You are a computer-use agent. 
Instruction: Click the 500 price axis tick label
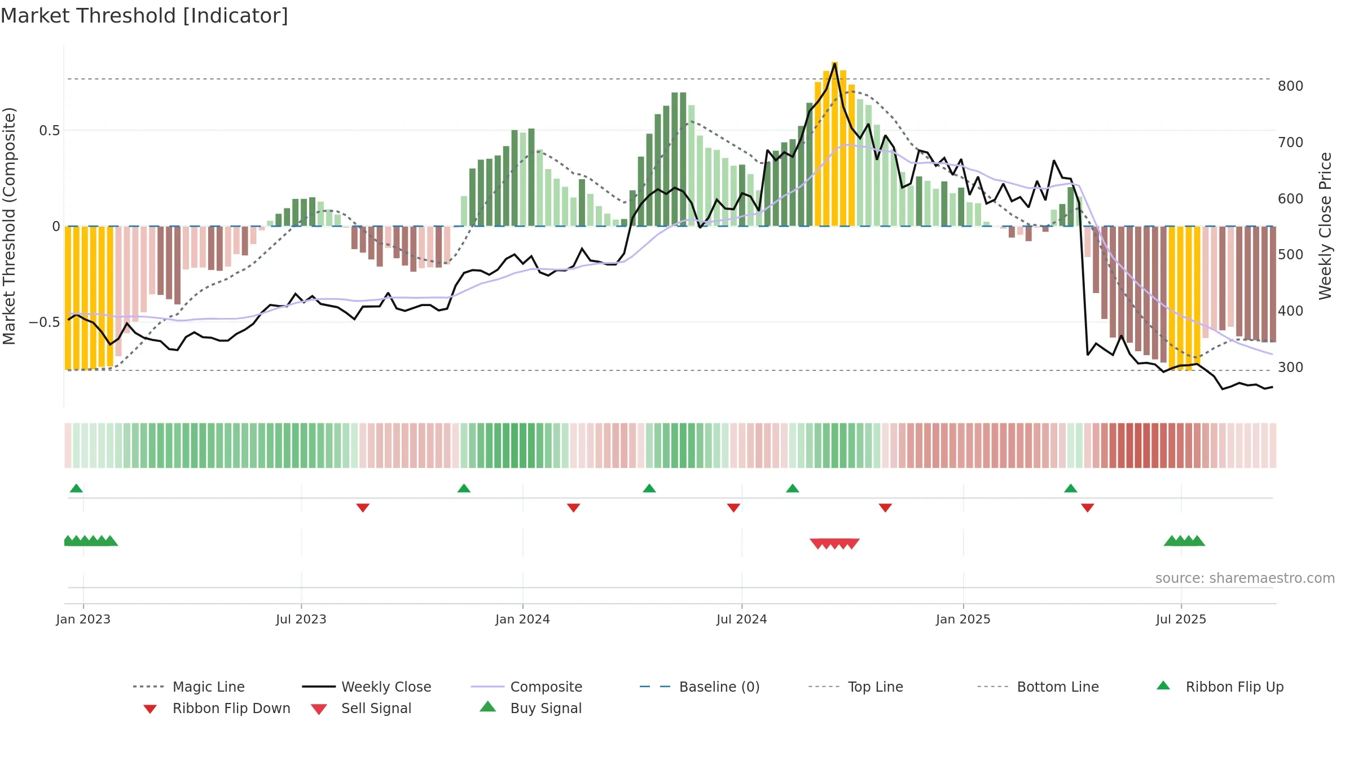[1291, 255]
